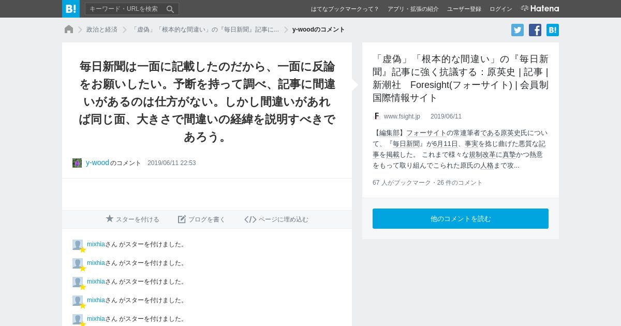Click the mixhia link in fifth star row
Viewport: 621px width, 326px height.
[96, 319]
